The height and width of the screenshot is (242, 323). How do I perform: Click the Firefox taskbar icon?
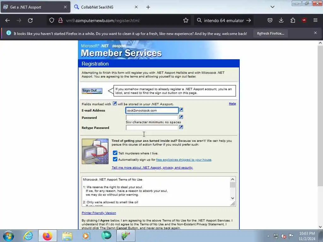tap(48, 236)
